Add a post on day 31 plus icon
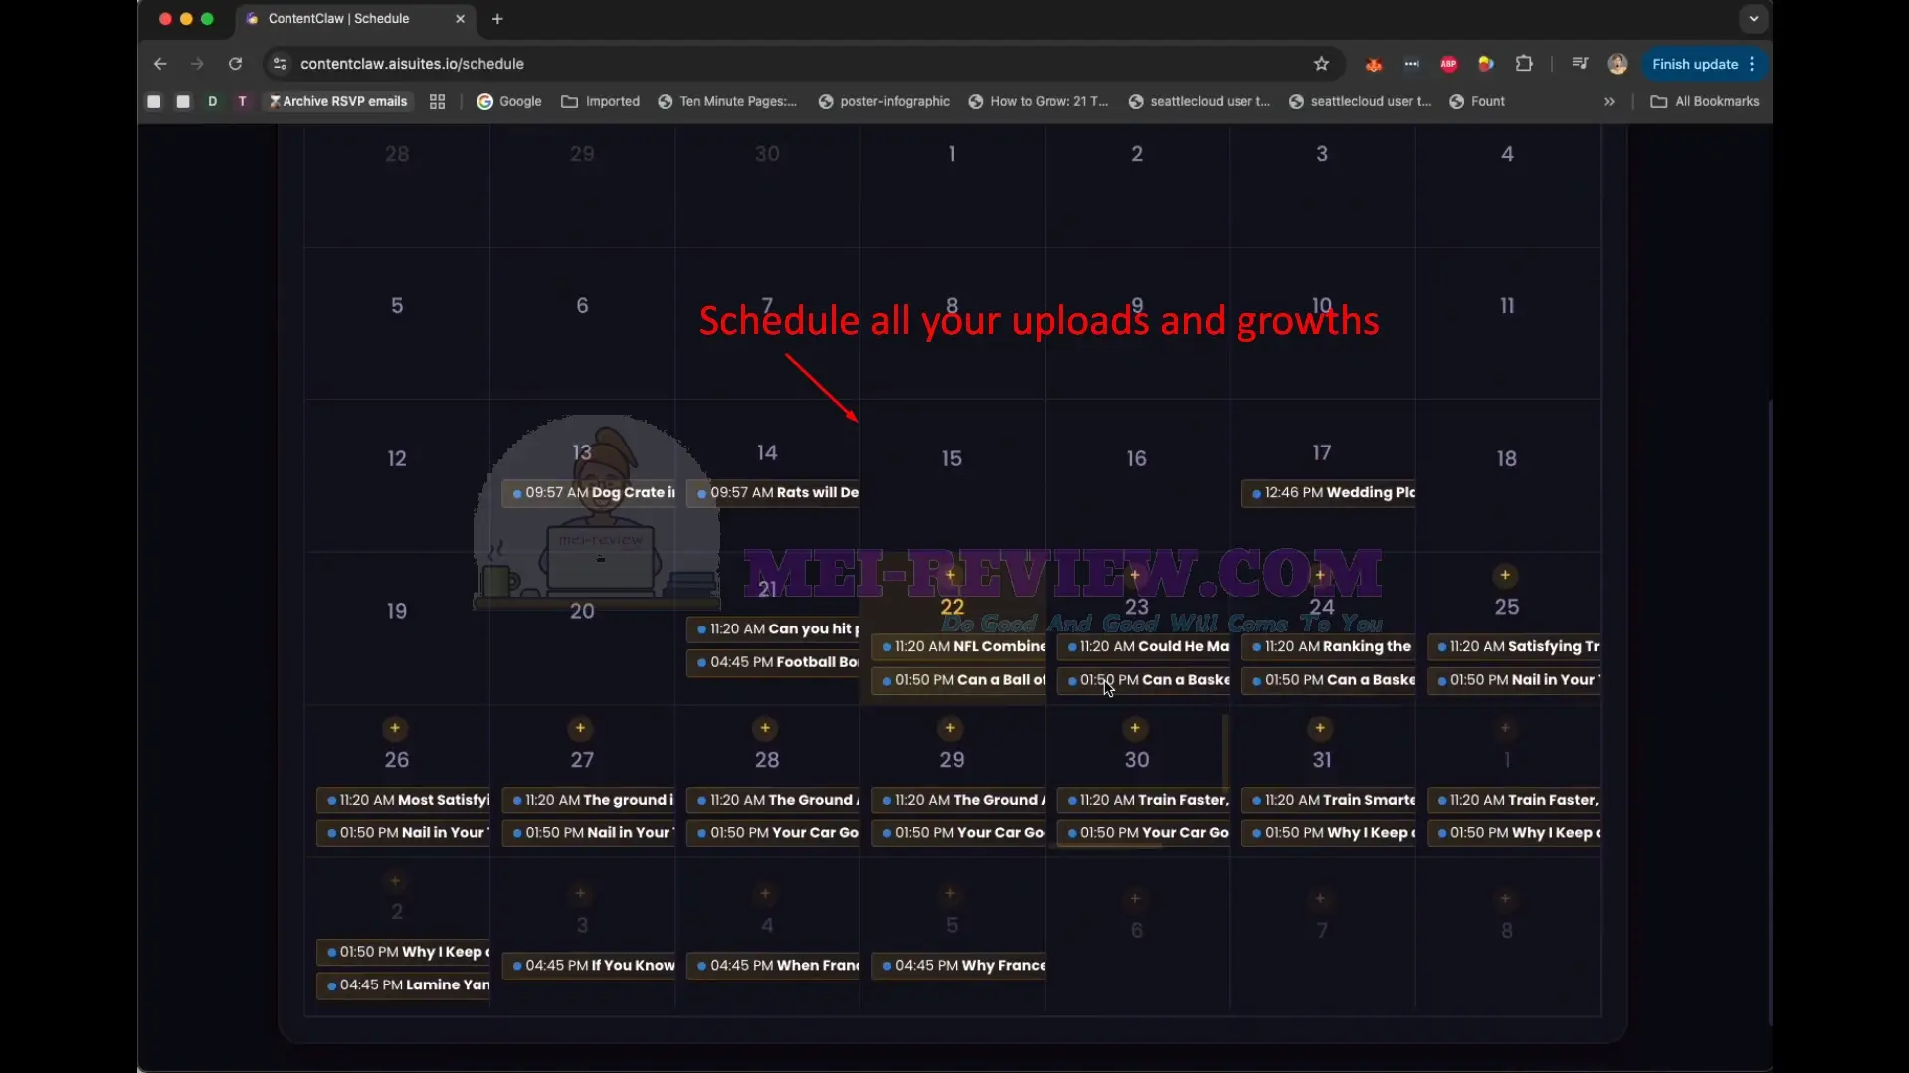Viewport: 1909px width, 1073px height. 1320,729
